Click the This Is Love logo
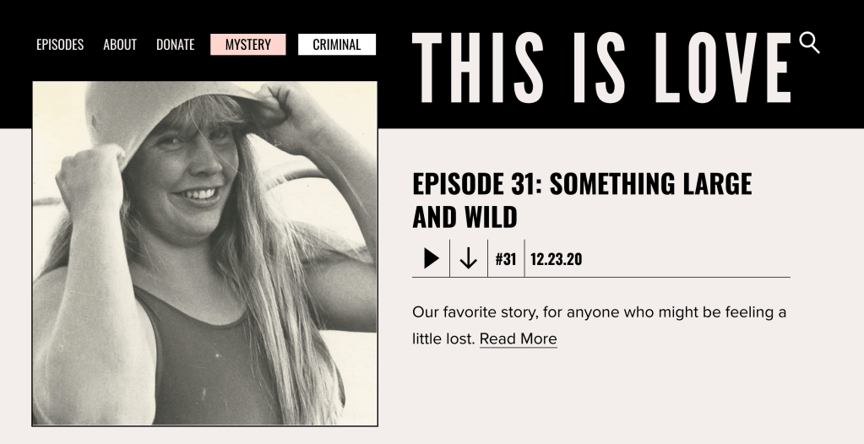Image resolution: width=864 pixels, height=444 pixels. tap(601, 68)
